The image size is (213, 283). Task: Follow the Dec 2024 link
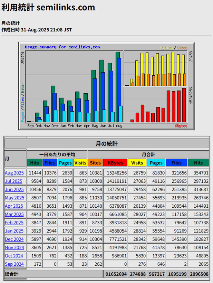[x=14, y=239]
